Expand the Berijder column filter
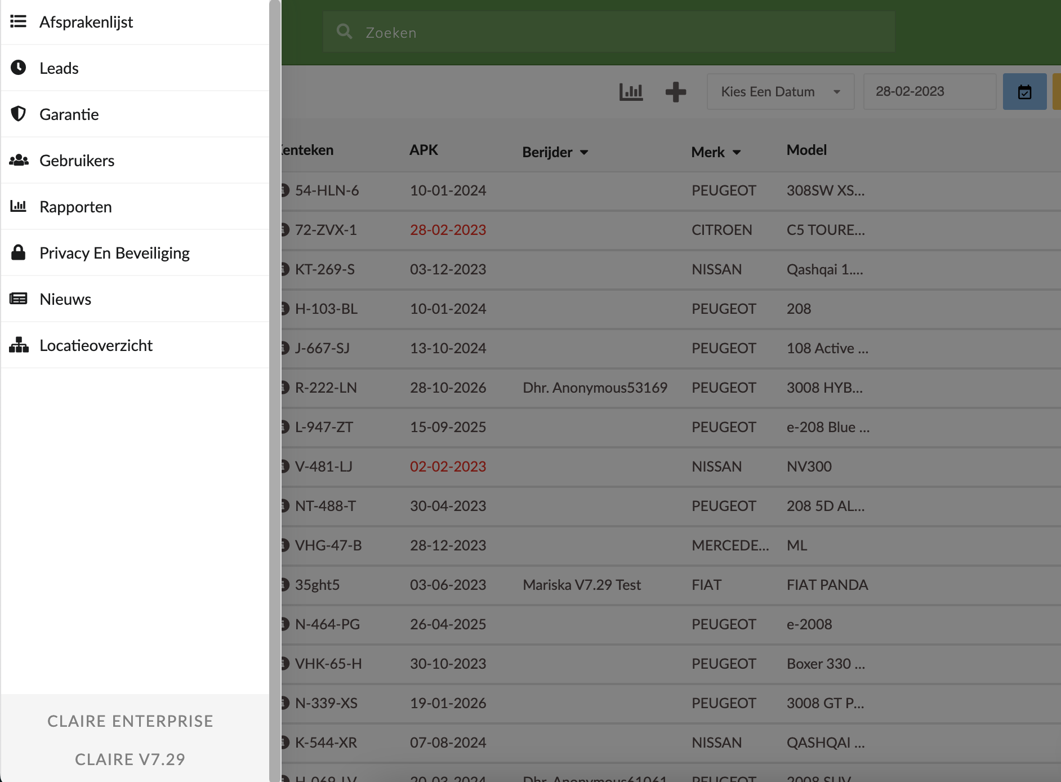This screenshot has width=1061, height=782. click(x=584, y=153)
